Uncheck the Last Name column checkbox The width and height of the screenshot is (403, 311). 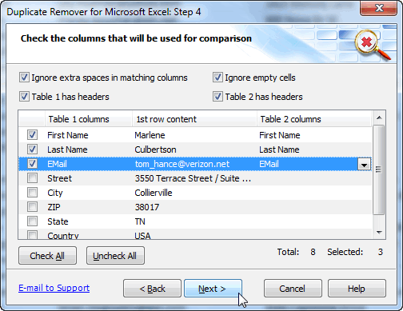click(x=32, y=150)
